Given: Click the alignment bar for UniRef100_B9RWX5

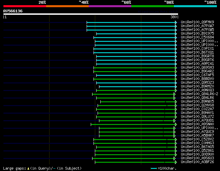Looking at the screenshot, I should pyautogui.click(x=138, y=102).
